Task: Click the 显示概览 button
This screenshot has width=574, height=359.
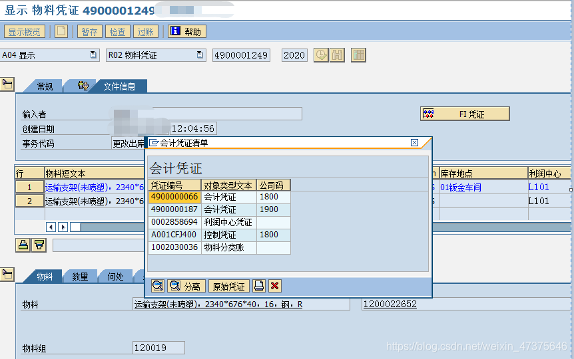Action: tap(24, 31)
